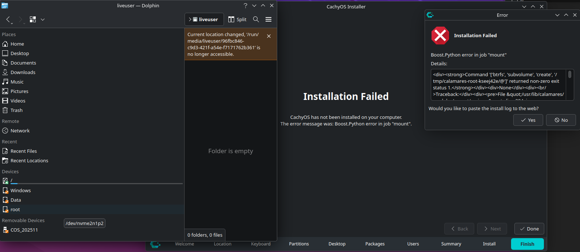This screenshot has width=580, height=252.
Task: Open view mode dropdown arrow in Dolphin
Action: pos(43,19)
